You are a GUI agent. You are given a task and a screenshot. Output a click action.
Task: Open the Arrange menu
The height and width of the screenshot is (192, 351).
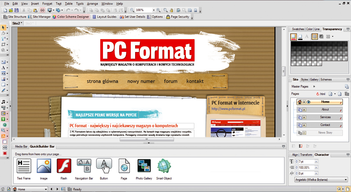[92, 4]
